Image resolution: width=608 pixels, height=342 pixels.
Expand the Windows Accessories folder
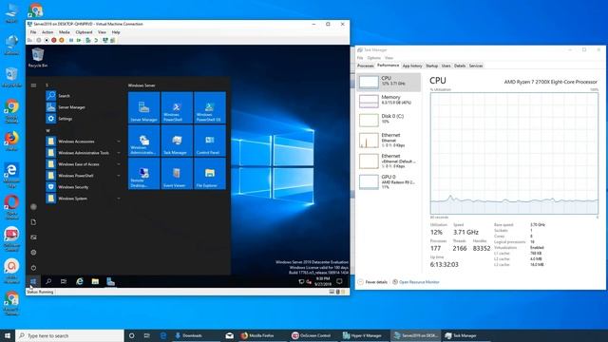click(84, 142)
